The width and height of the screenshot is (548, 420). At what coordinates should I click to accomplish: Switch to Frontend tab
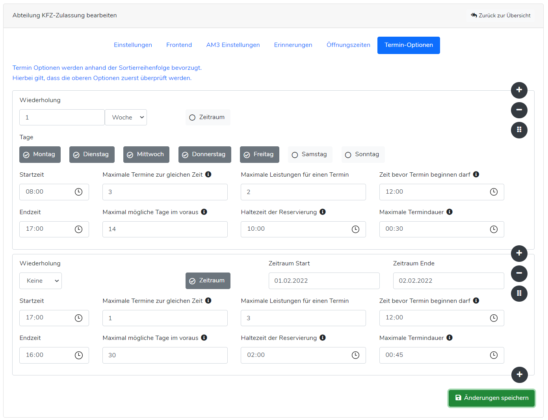click(179, 45)
